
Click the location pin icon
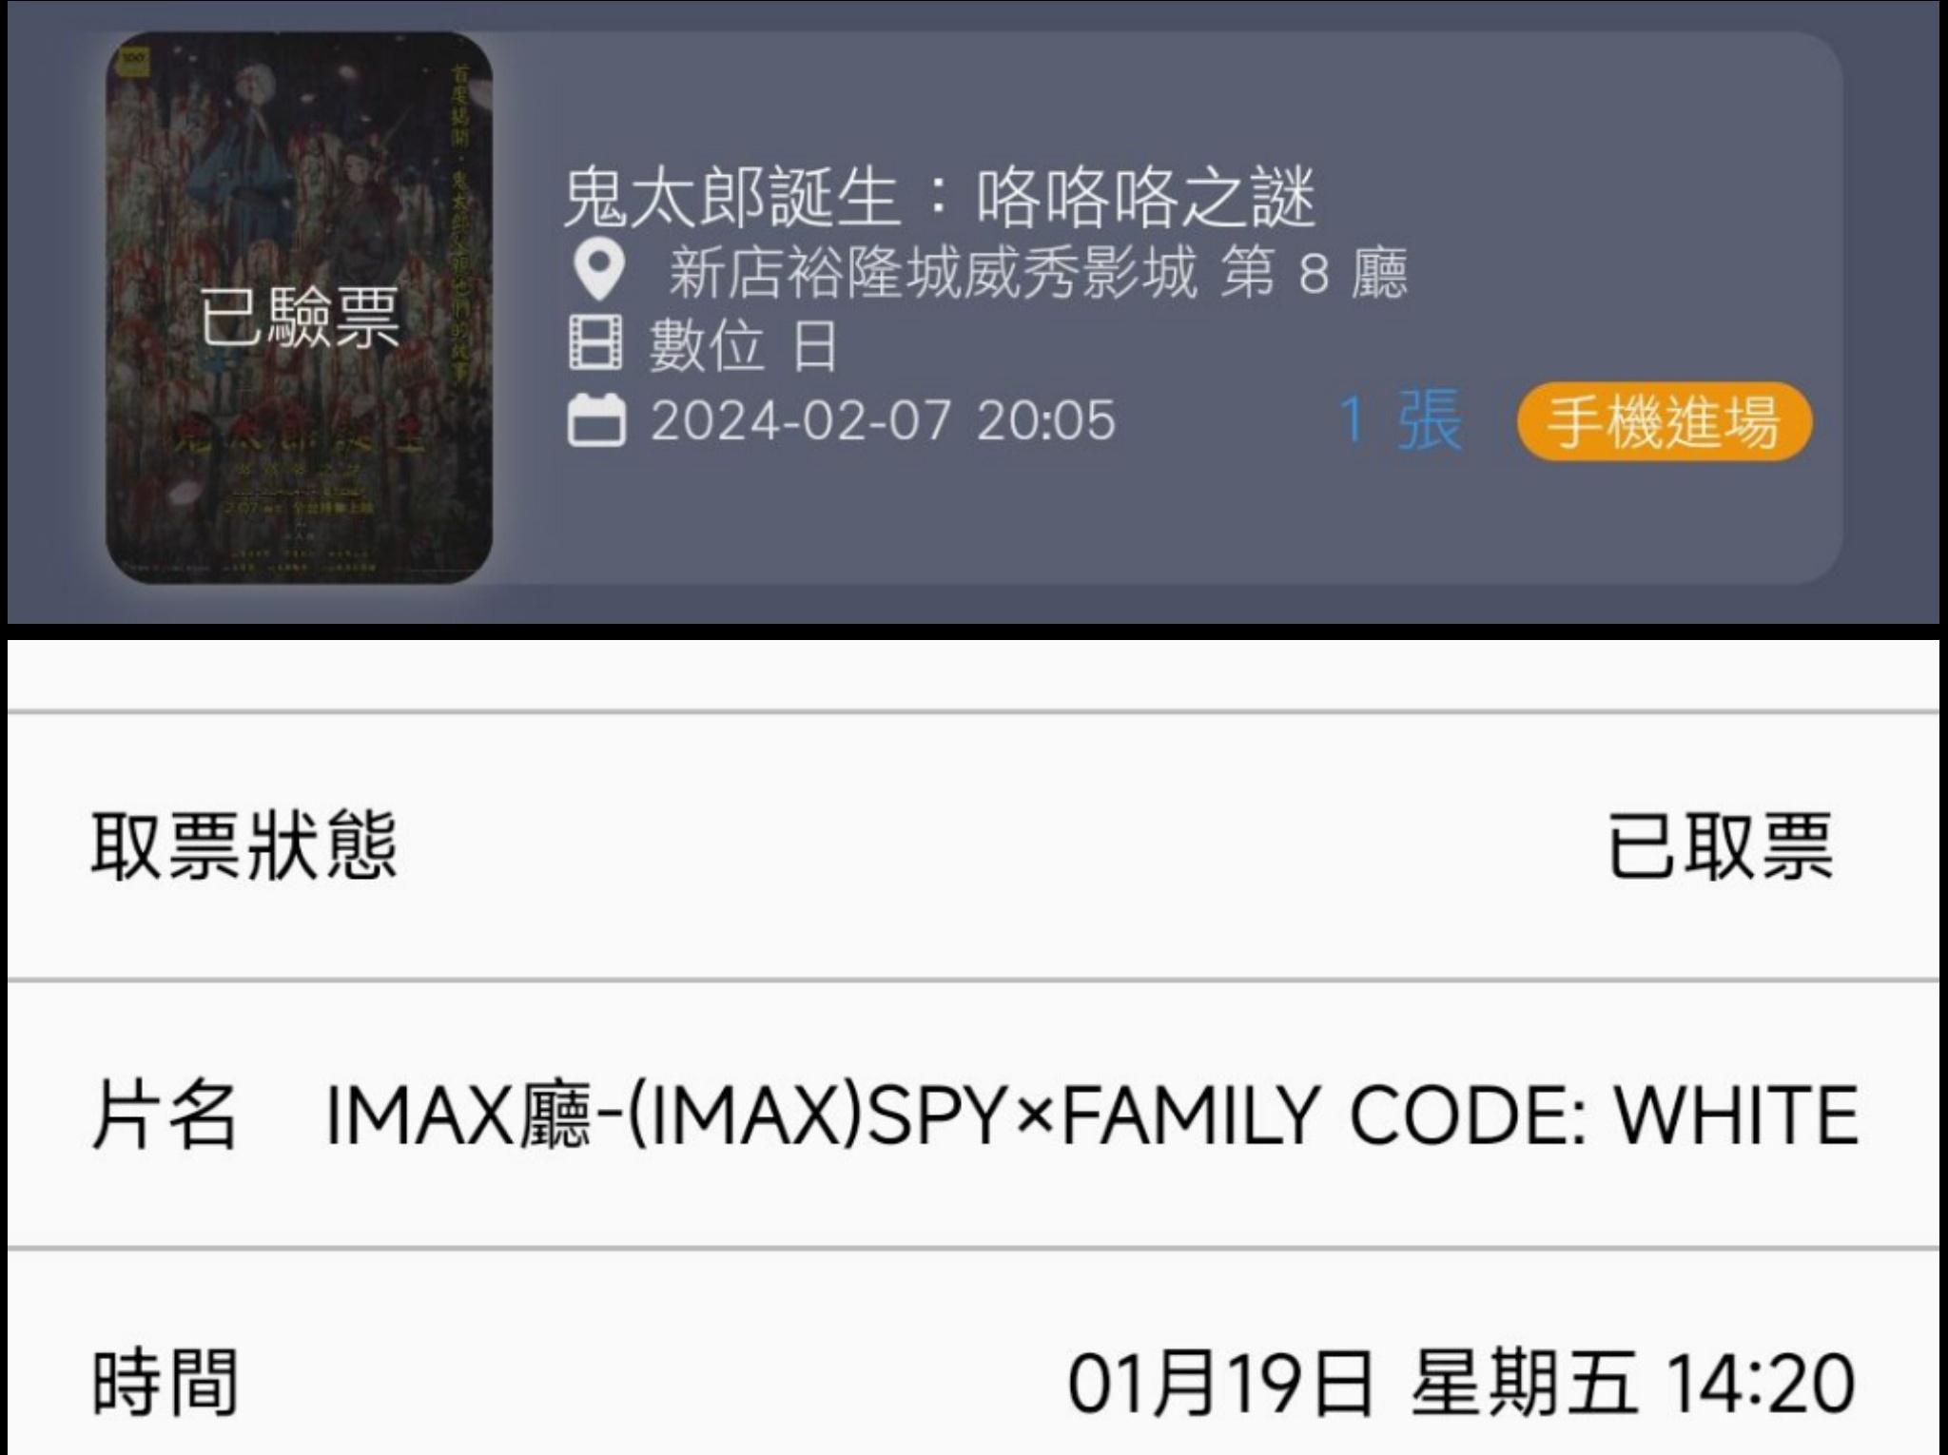pyautogui.click(x=599, y=271)
